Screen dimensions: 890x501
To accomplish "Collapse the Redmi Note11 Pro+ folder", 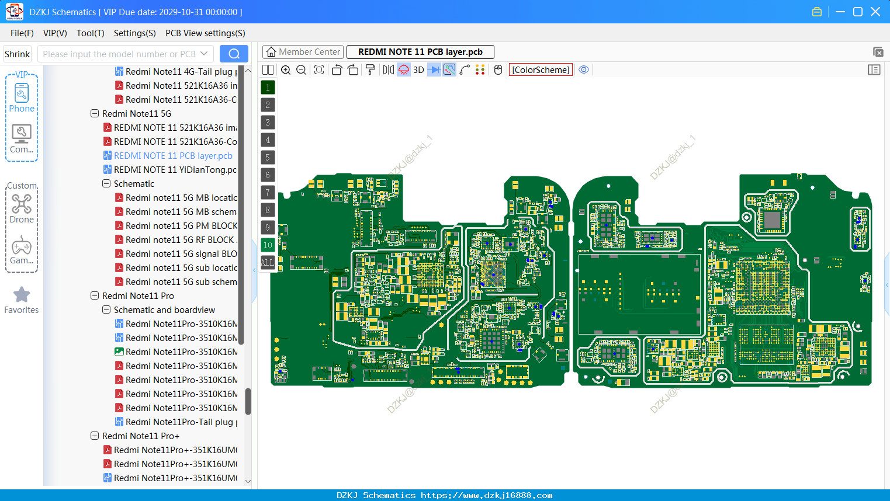I will 95,436.
